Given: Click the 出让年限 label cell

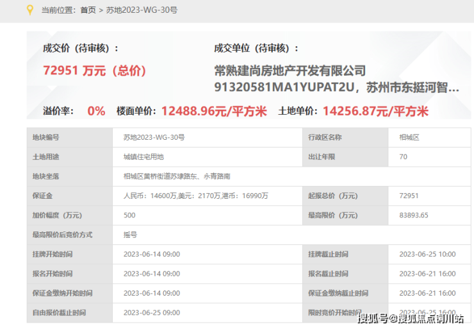Looking at the screenshot, I should pos(345,156).
